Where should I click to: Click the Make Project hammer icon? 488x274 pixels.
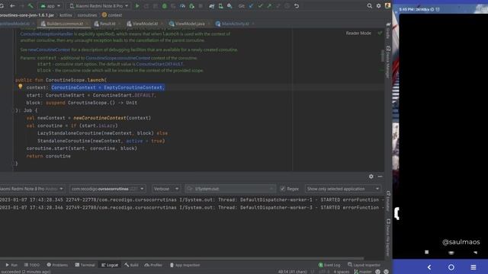[30, 6]
